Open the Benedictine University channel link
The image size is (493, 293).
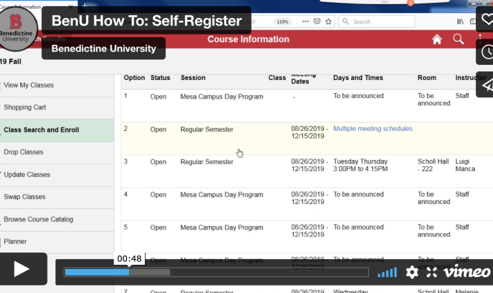click(x=103, y=48)
